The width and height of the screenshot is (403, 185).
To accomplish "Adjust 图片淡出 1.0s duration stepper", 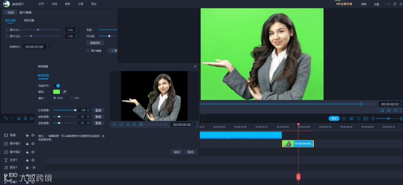I will coord(76,36).
